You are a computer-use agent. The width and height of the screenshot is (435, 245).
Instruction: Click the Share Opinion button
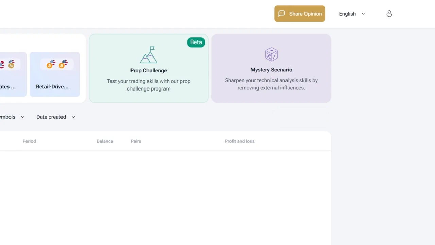pos(299,14)
